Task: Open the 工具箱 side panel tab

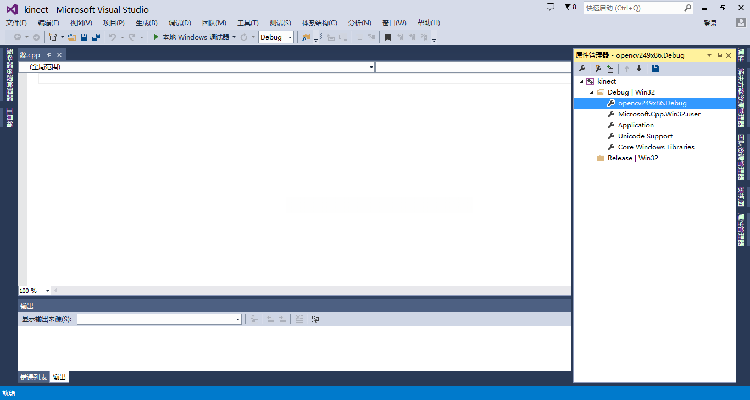Action: [9, 118]
